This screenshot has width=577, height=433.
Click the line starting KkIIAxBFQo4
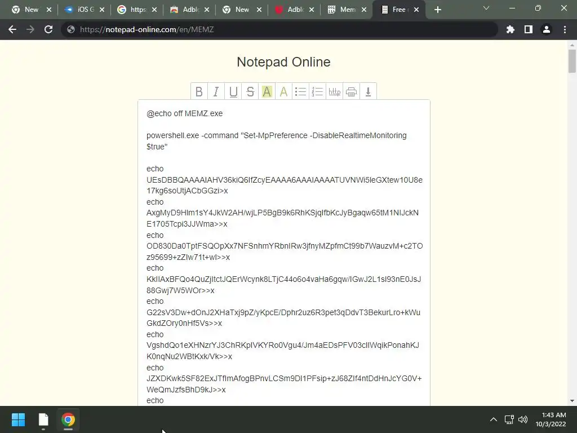284,285
